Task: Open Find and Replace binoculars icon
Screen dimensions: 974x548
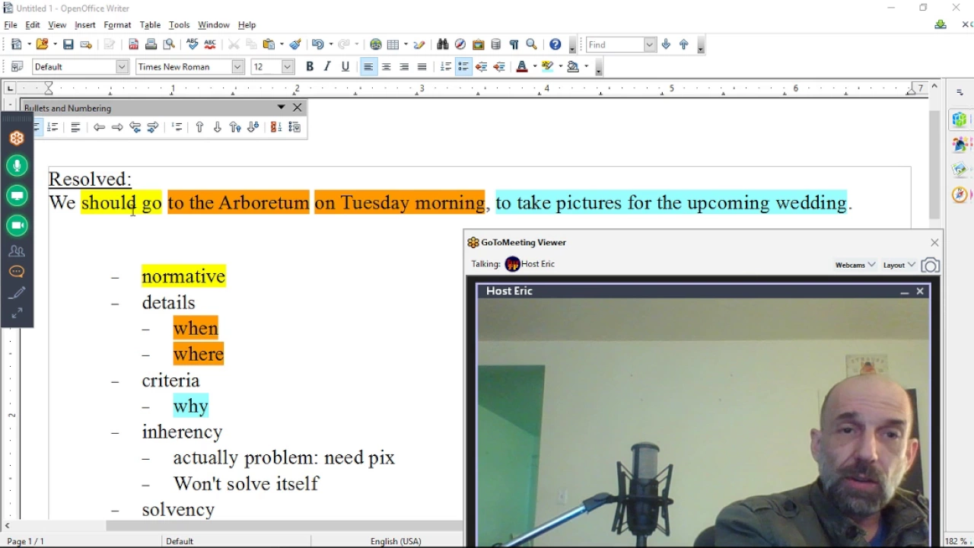Action: pos(443,45)
